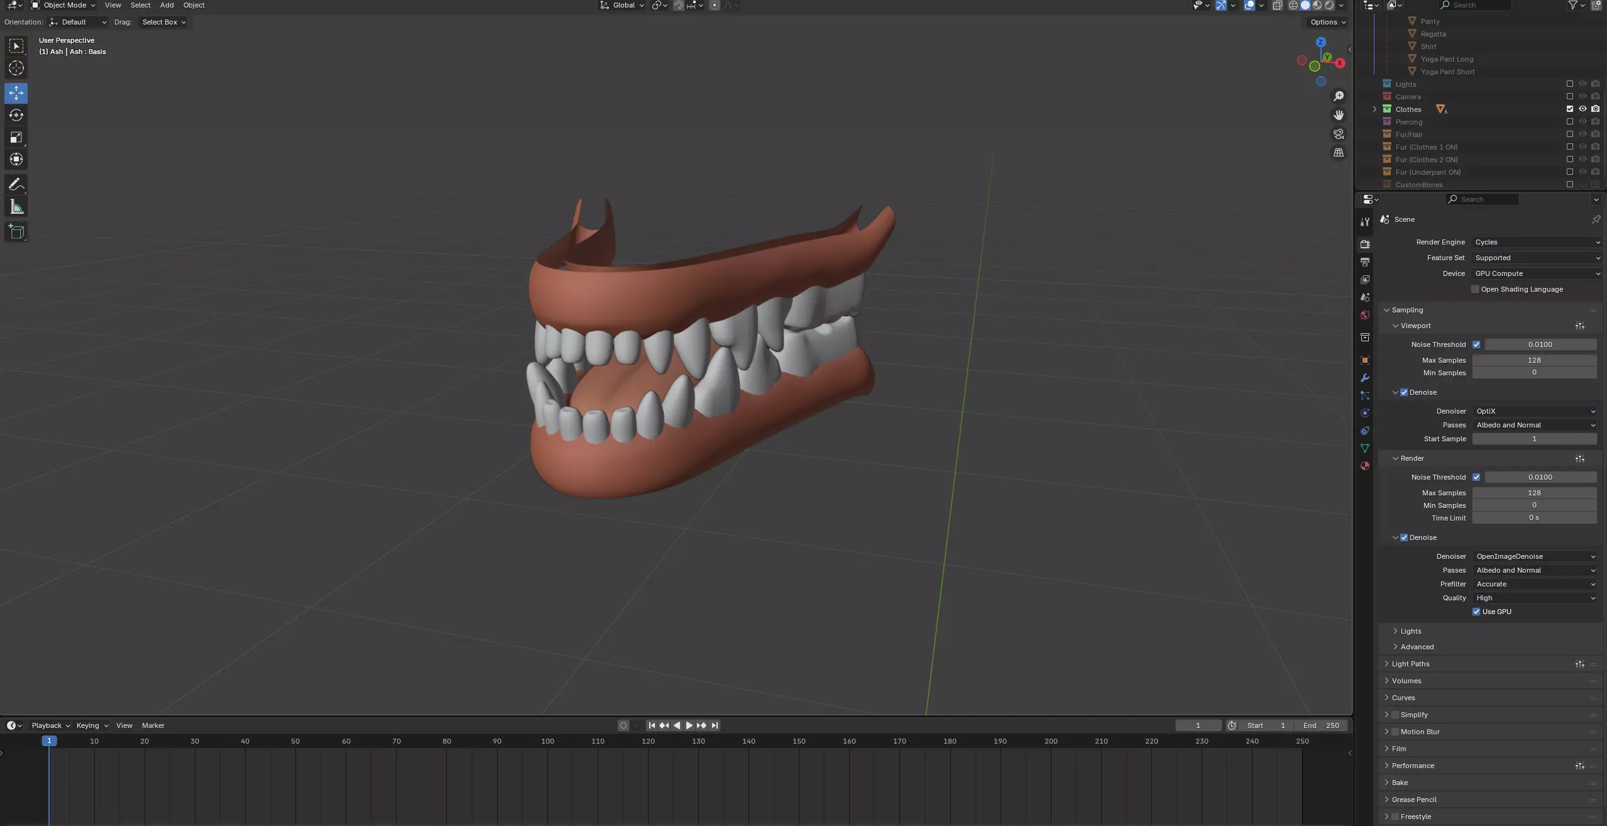Enable Open Shading Language checkbox

click(1475, 289)
